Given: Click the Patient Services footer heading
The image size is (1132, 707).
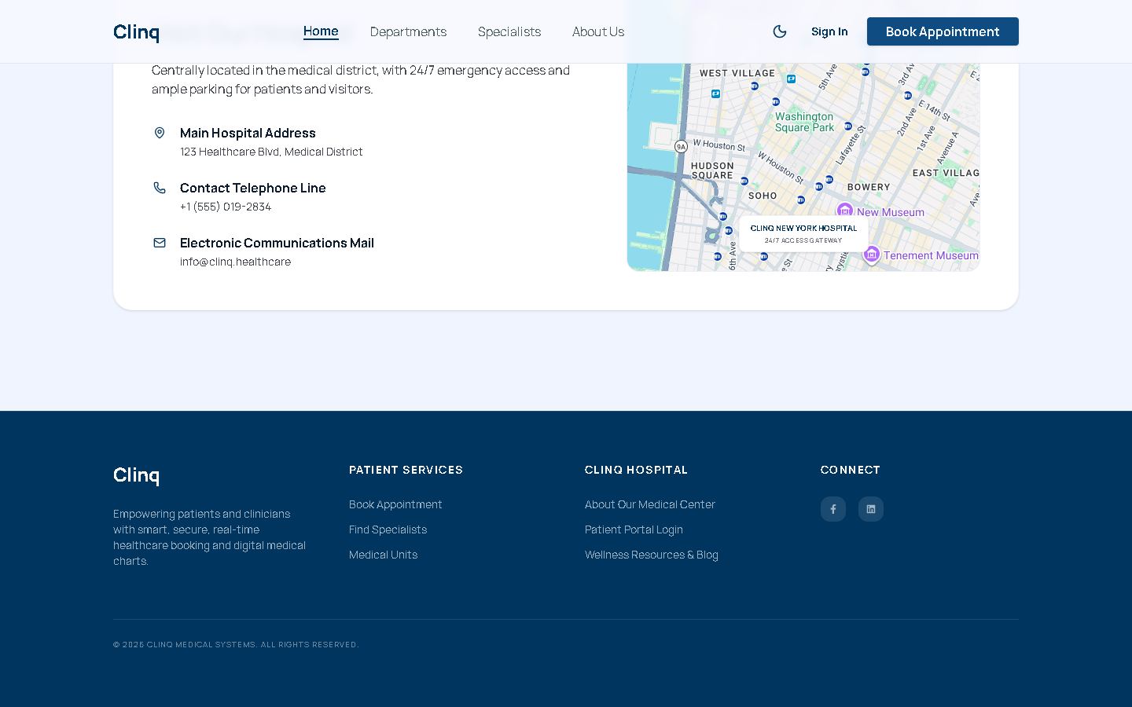Looking at the screenshot, I should [406, 470].
